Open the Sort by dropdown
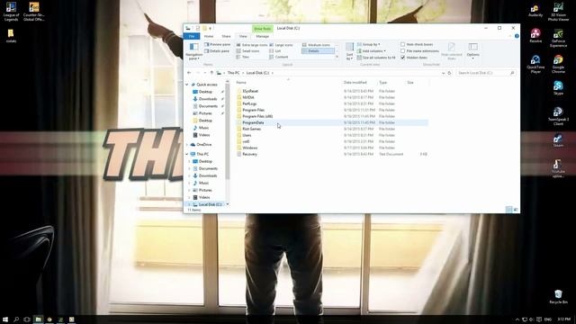The image size is (576, 324). coord(349,51)
